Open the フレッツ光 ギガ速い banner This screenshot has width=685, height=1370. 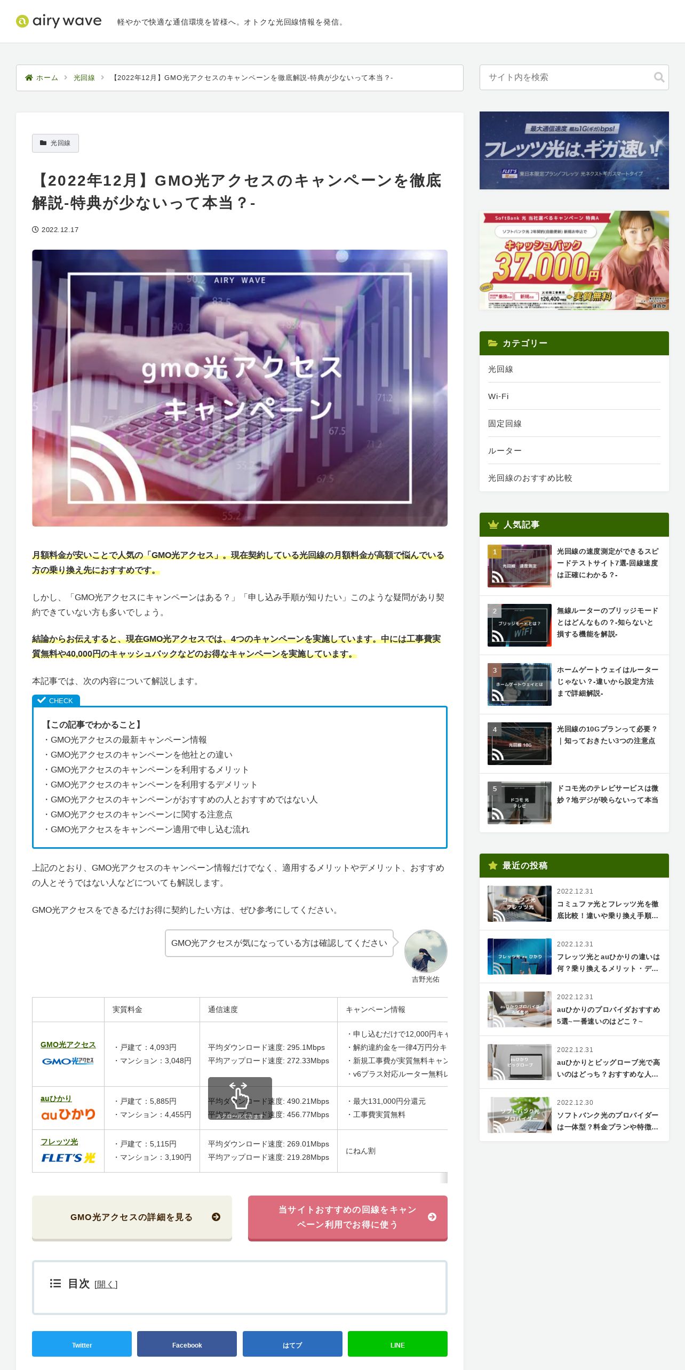574,150
